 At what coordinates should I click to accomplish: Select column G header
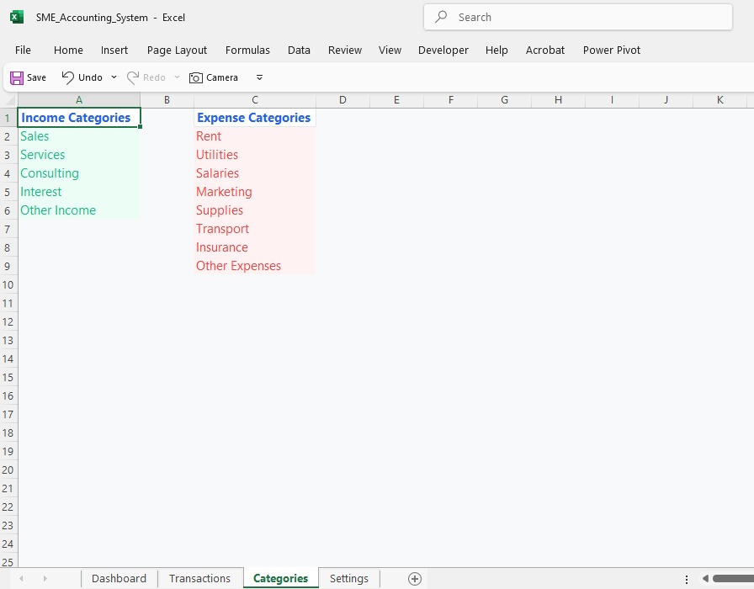coord(504,100)
